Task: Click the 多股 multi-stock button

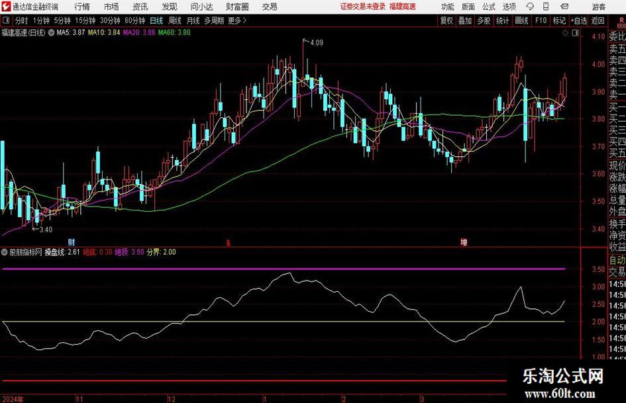Action: [484, 21]
